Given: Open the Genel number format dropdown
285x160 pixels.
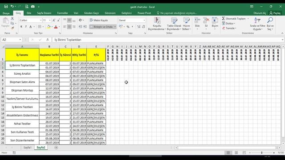Looking at the screenshot, I should coord(144,20).
